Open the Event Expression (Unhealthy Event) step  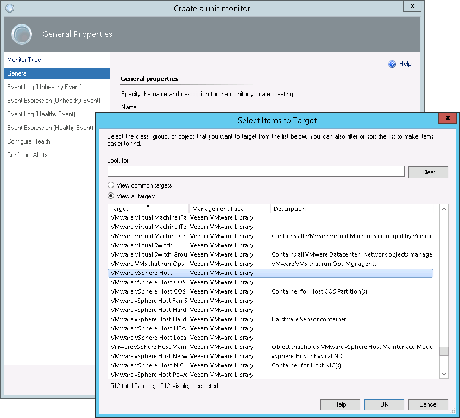click(54, 101)
